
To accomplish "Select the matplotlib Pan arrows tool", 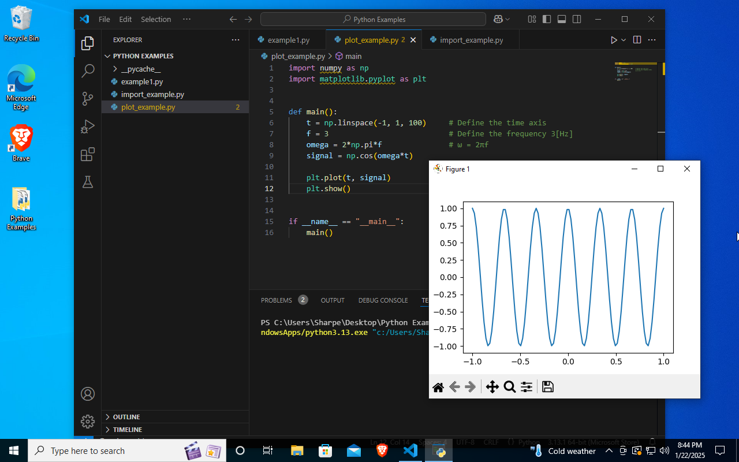I will point(492,387).
